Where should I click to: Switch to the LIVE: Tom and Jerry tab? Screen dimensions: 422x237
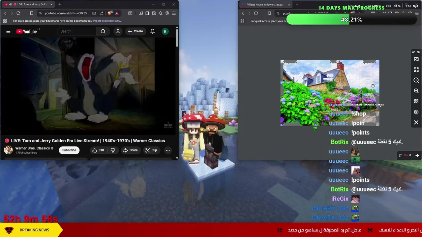click(x=28, y=4)
